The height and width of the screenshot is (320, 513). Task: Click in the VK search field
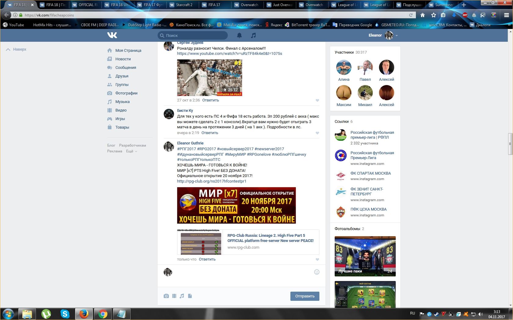click(x=193, y=36)
